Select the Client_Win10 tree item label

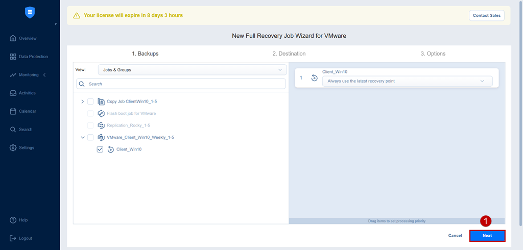click(129, 149)
